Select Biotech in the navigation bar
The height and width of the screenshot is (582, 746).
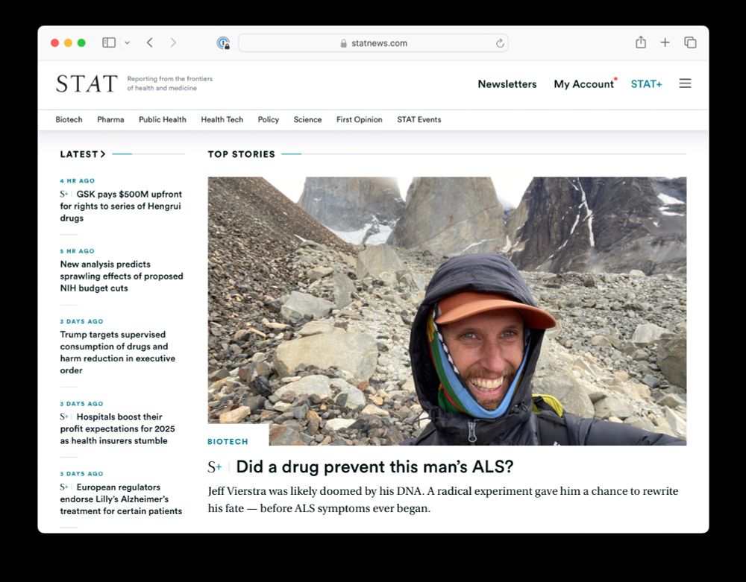point(69,120)
